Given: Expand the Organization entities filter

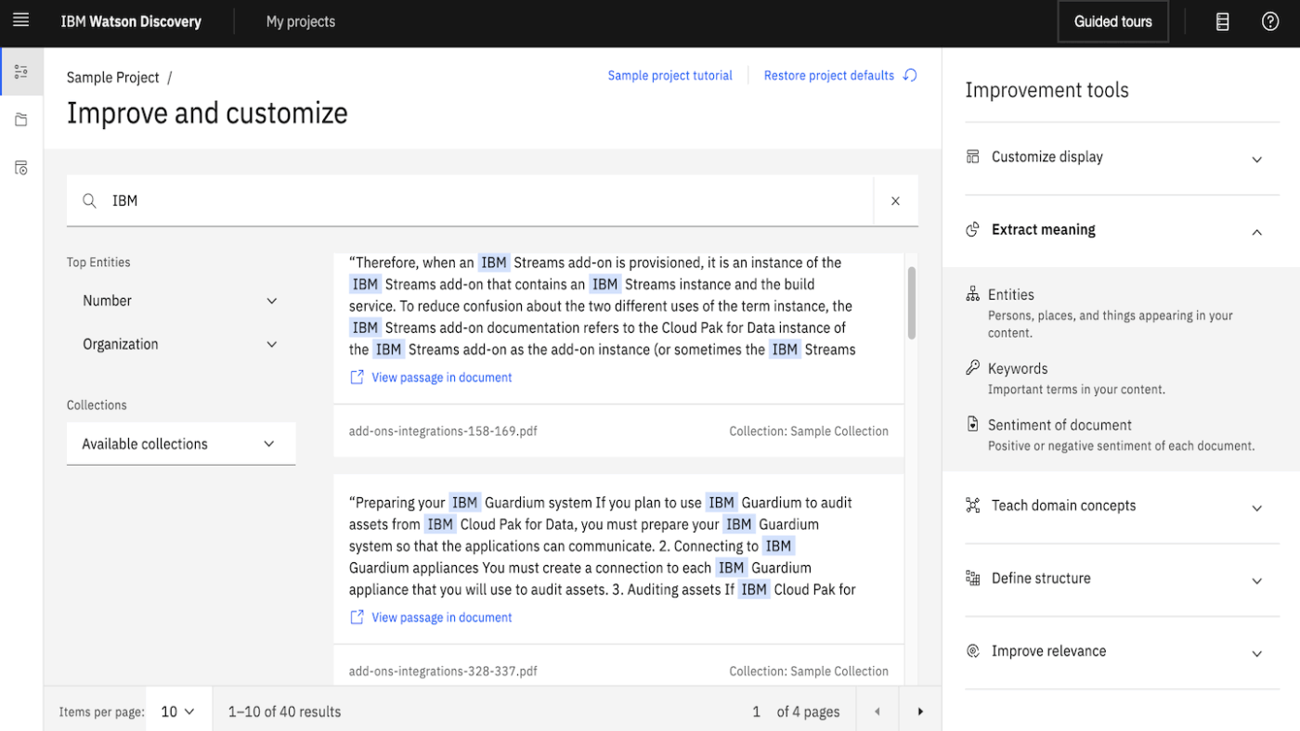Looking at the screenshot, I should tap(272, 344).
